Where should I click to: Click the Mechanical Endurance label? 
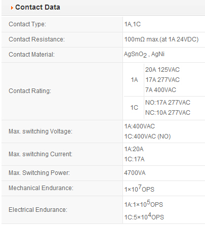click(x=41, y=188)
